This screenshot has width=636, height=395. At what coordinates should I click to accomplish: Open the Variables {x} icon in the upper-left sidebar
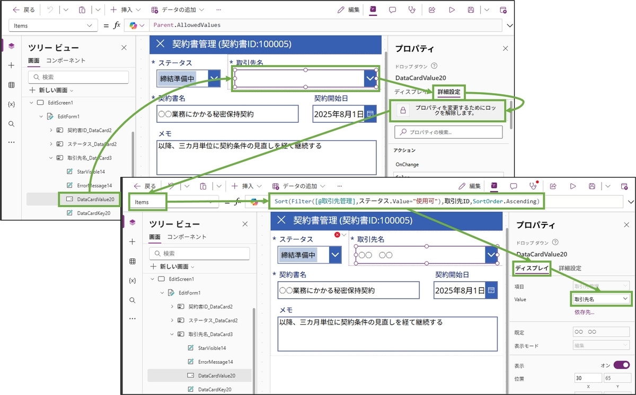point(11,104)
